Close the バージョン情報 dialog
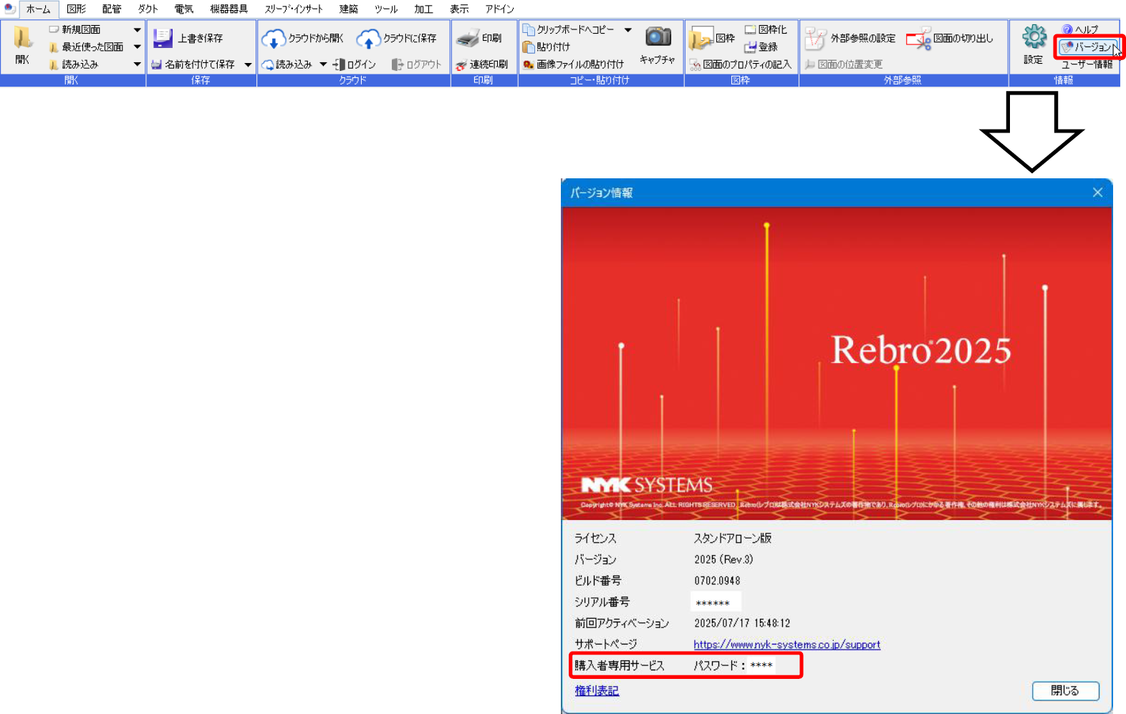The height and width of the screenshot is (714, 1126). tap(1097, 193)
